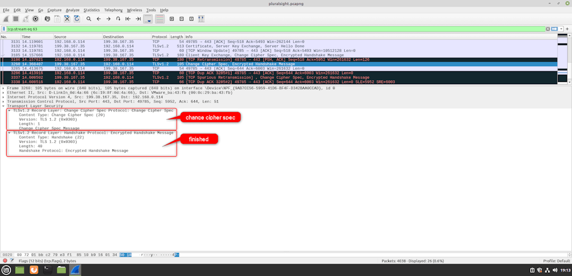The image size is (572, 276).
Task: Expand the Frame 3260 tree node
Action: coord(3,88)
